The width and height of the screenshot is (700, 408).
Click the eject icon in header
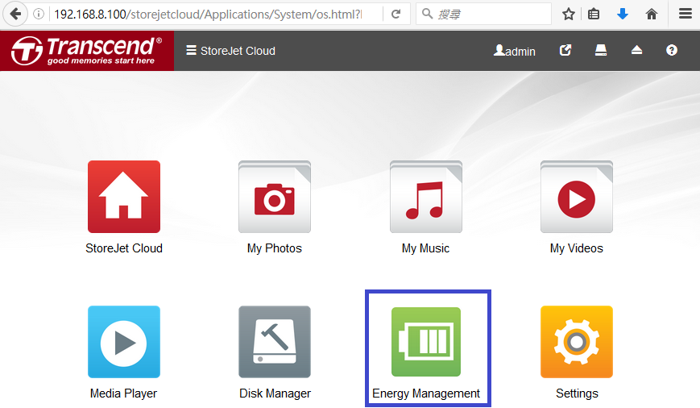(636, 50)
